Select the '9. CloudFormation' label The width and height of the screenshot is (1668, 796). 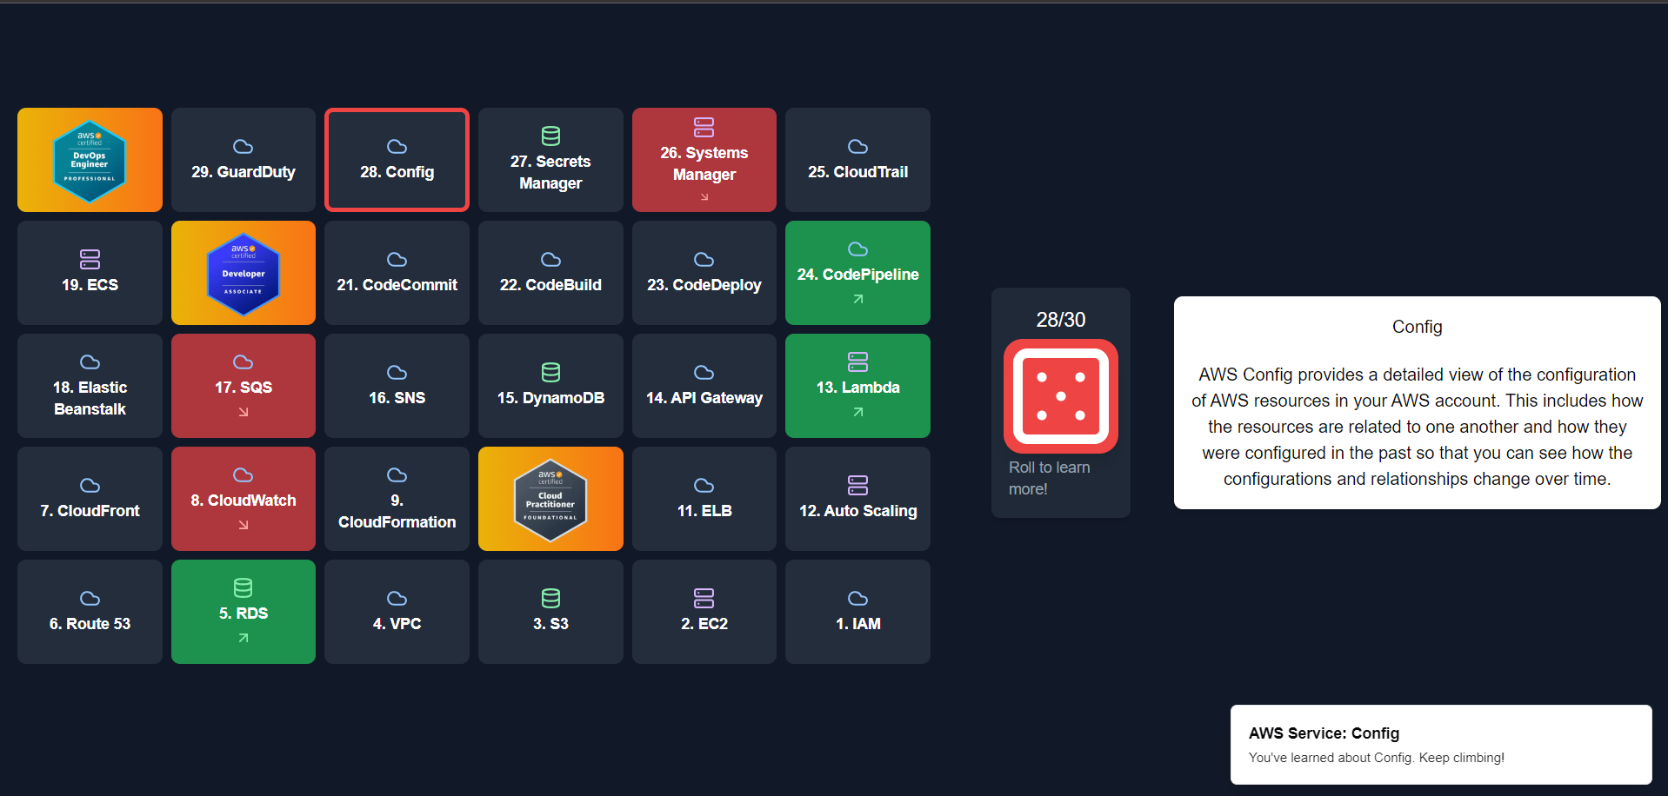pyautogui.click(x=397, y=511)
